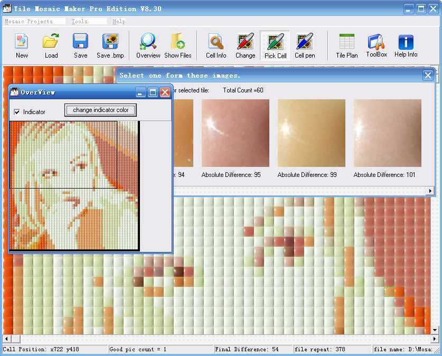Open the Overview magnifier tool

(148, 42)
